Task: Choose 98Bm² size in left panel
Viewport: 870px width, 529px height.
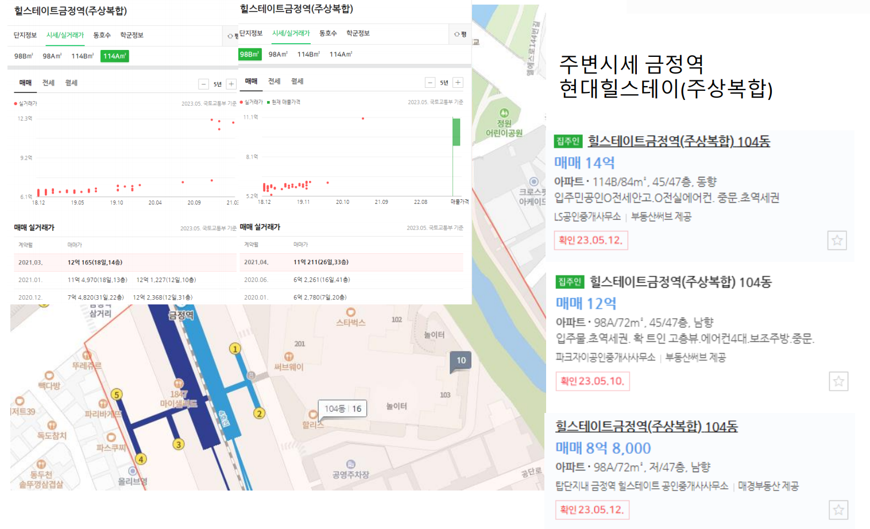Action: pos(24,56)
